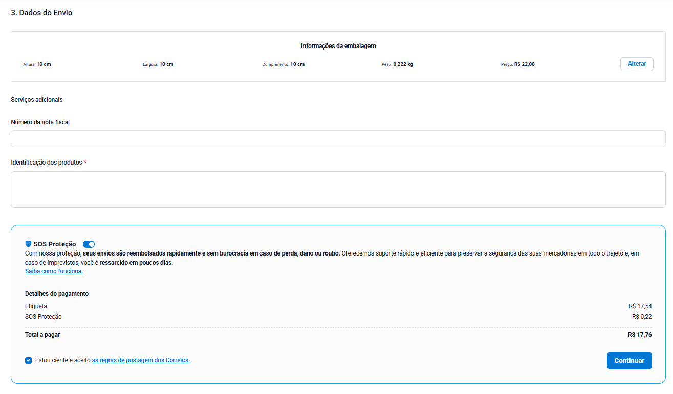Click the SOS Proteção fee R$ 0,22
Viewport: 673px width, 394px height.
tap(642, 317)
